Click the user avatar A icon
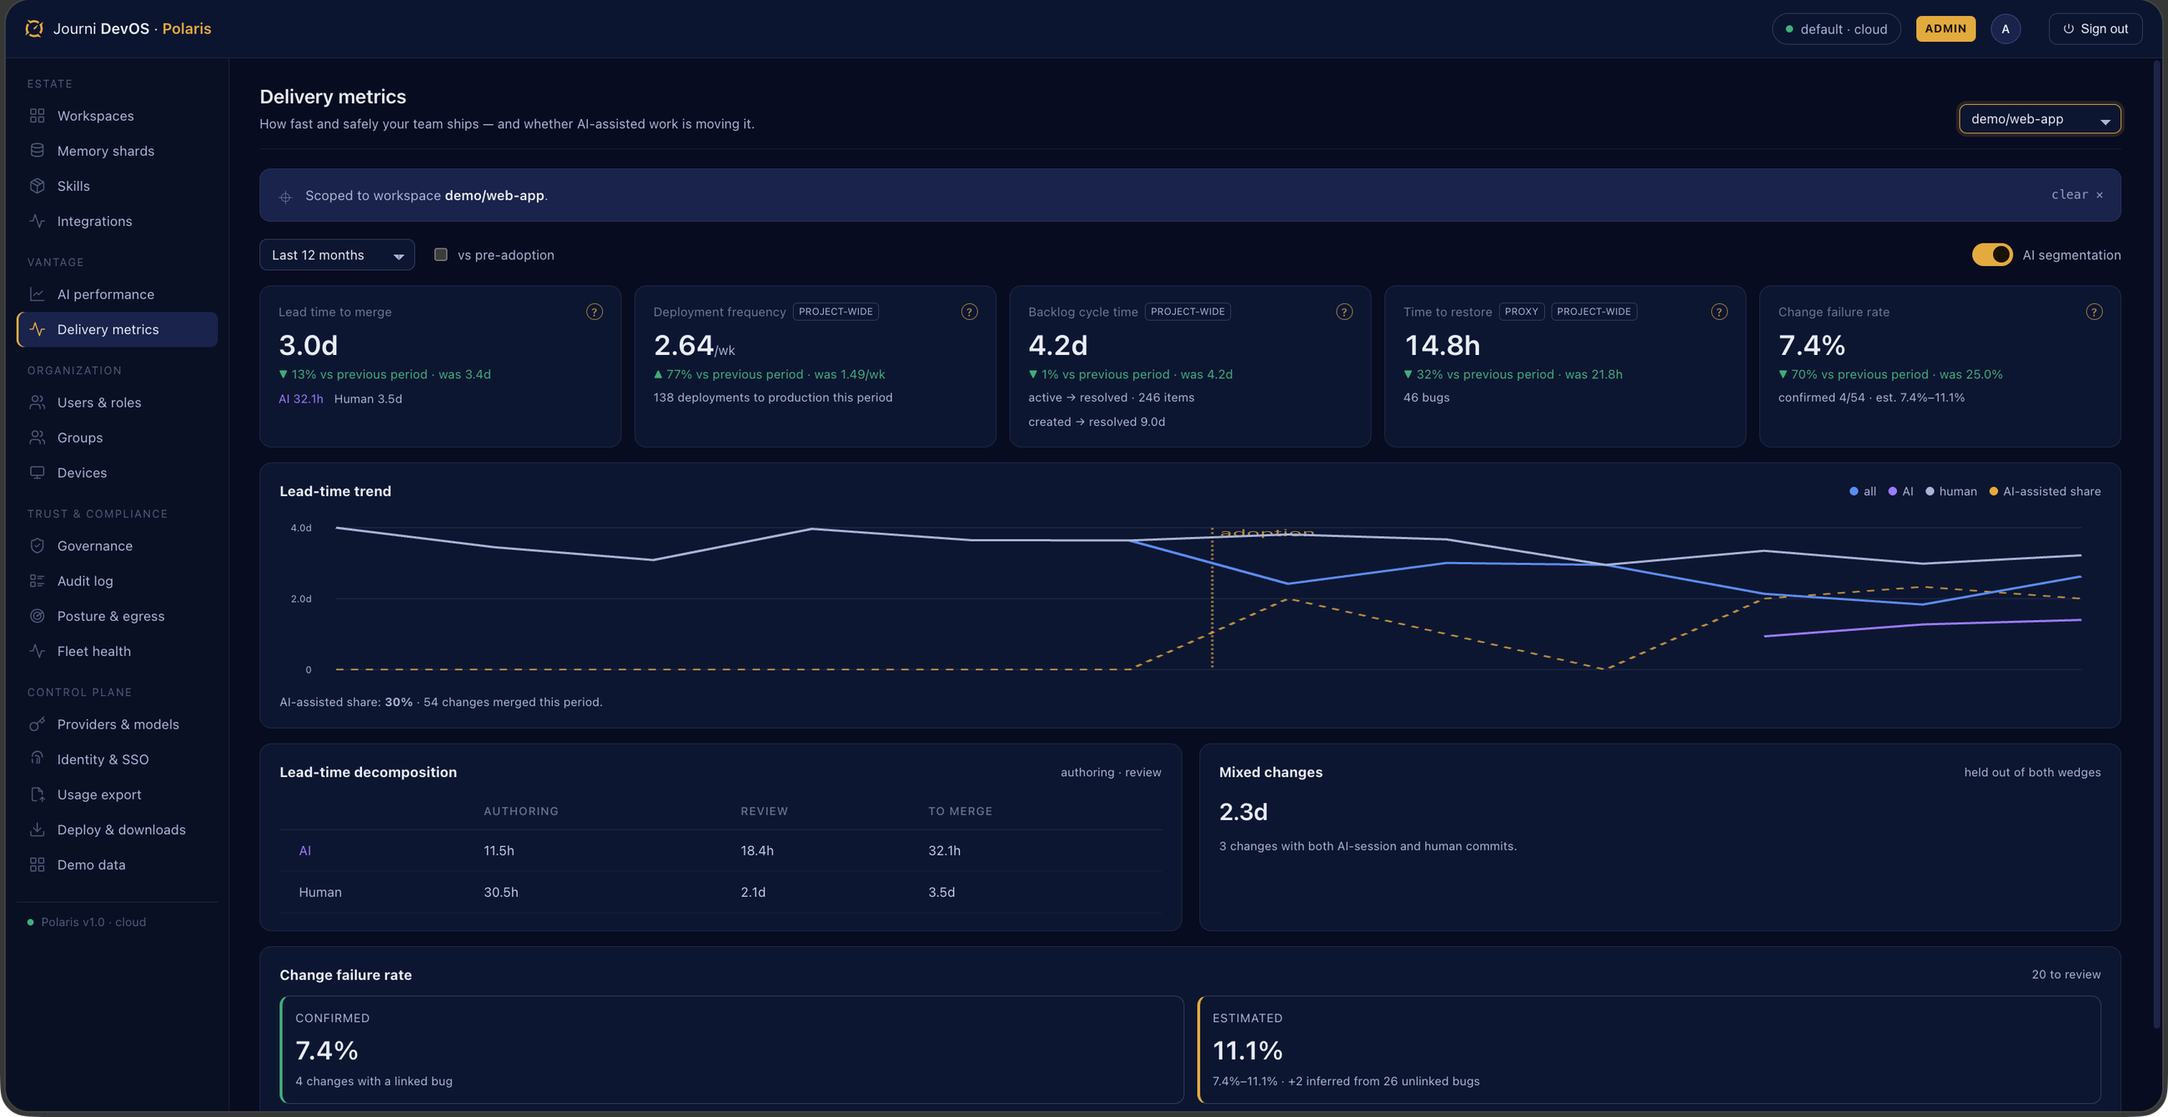2168x1117 pixels. click(2005, 28)
